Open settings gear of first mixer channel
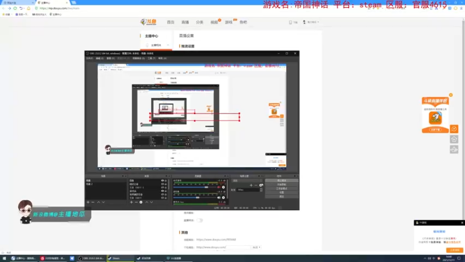This screenshot has height=262, width=465. tap(223, 187)
